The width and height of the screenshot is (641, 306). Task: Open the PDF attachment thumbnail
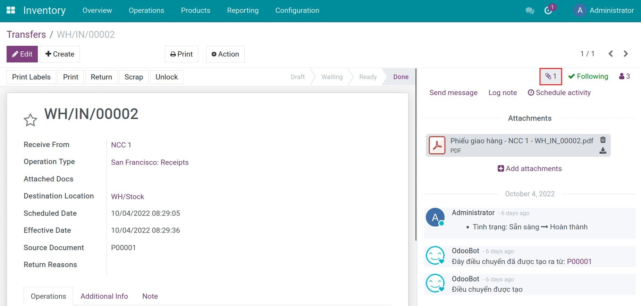pyautogui.click(x=437, y=145)
